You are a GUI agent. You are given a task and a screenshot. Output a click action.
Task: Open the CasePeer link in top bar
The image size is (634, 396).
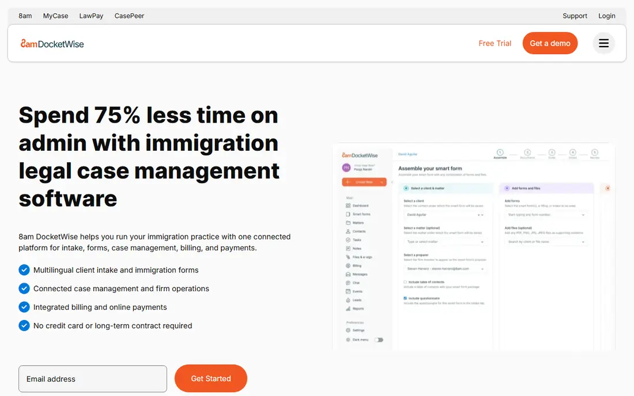(129, 16)
